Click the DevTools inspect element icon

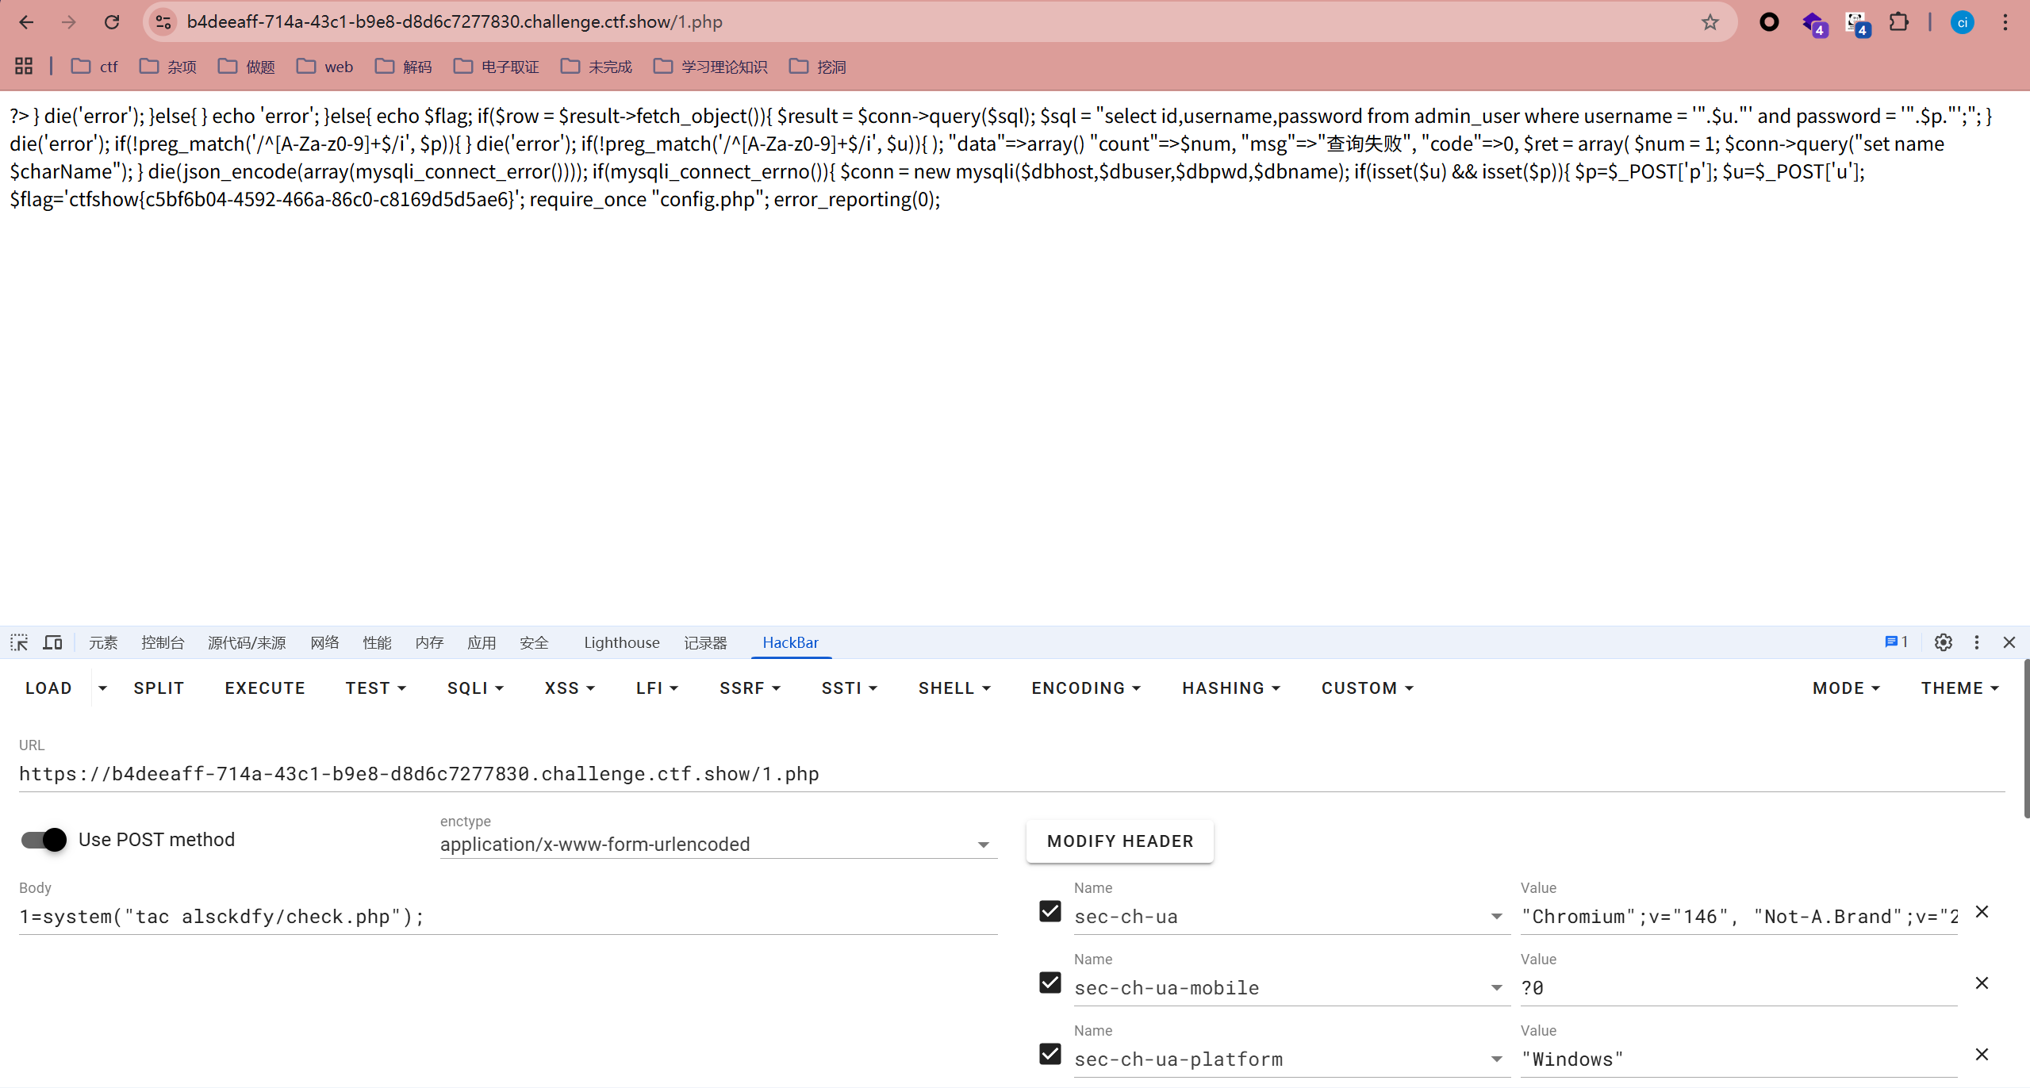19,642
